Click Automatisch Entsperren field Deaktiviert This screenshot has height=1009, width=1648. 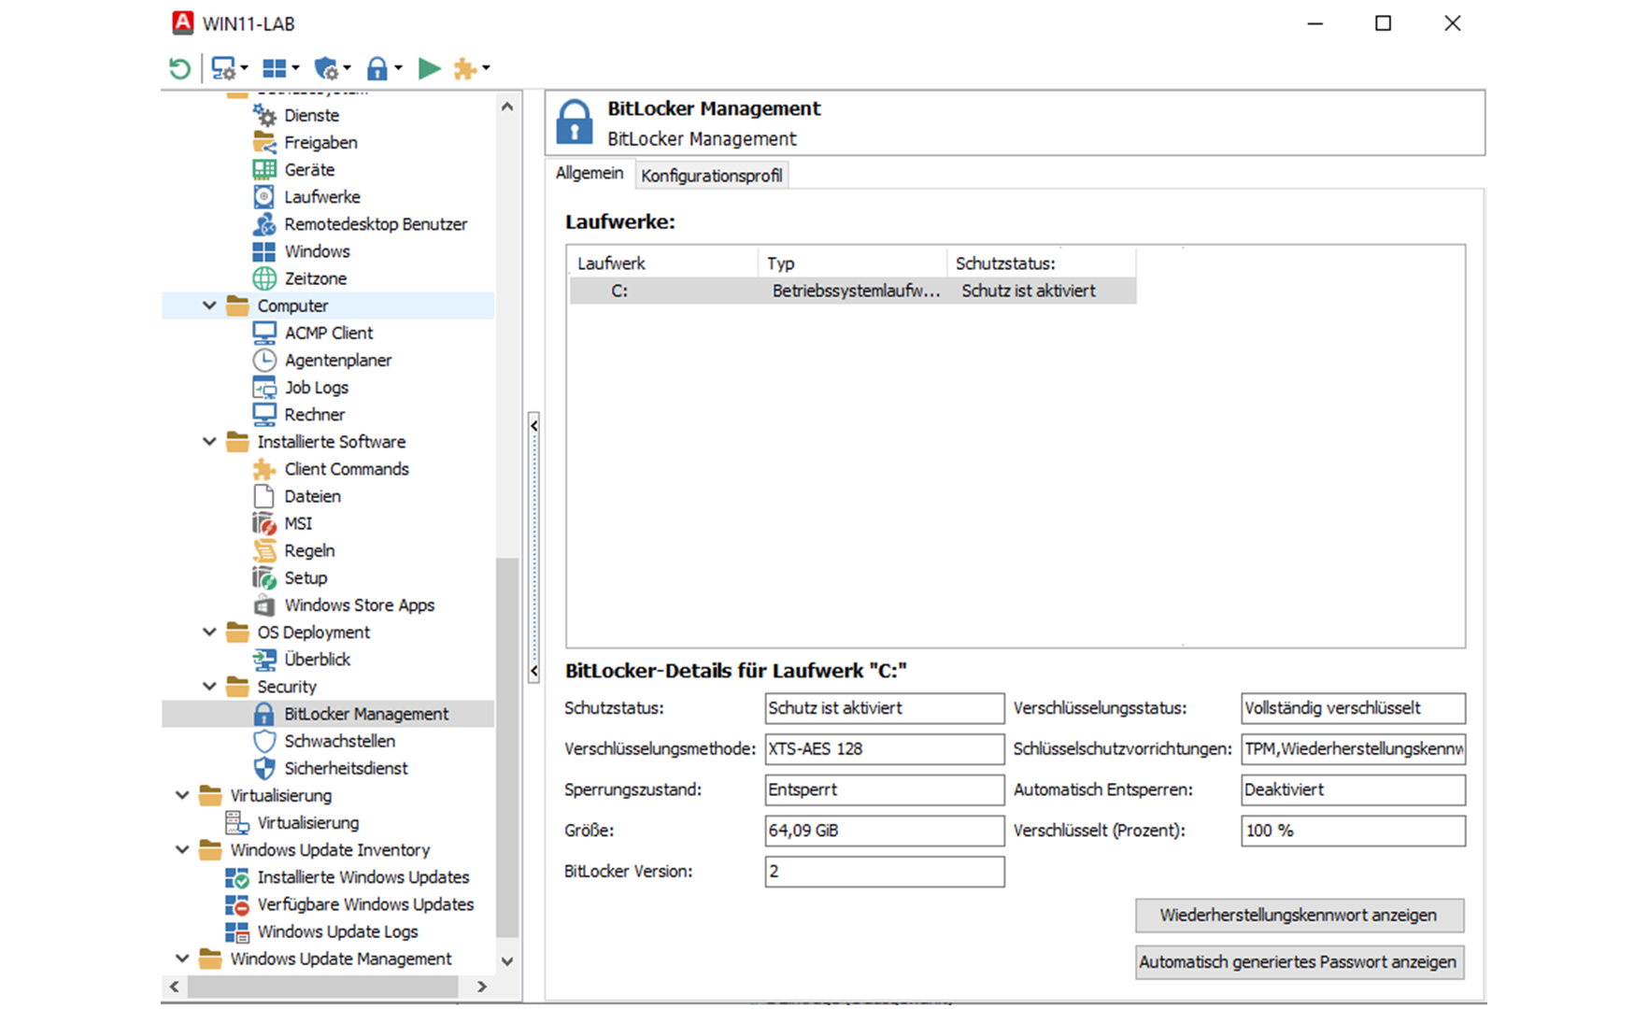point(1354,790)
